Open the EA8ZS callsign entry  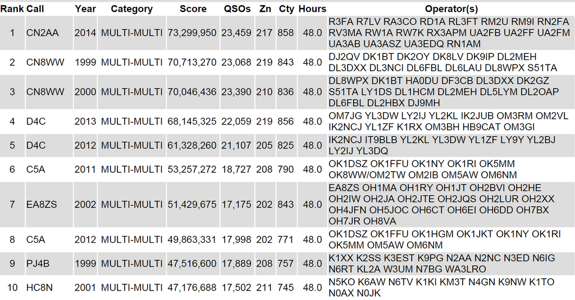point(42,205)
